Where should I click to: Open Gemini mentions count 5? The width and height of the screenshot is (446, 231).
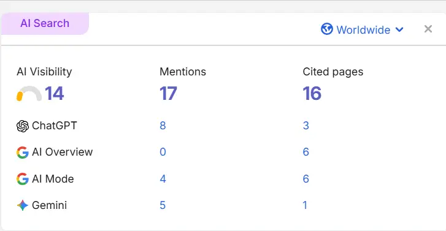pos(163,205)
